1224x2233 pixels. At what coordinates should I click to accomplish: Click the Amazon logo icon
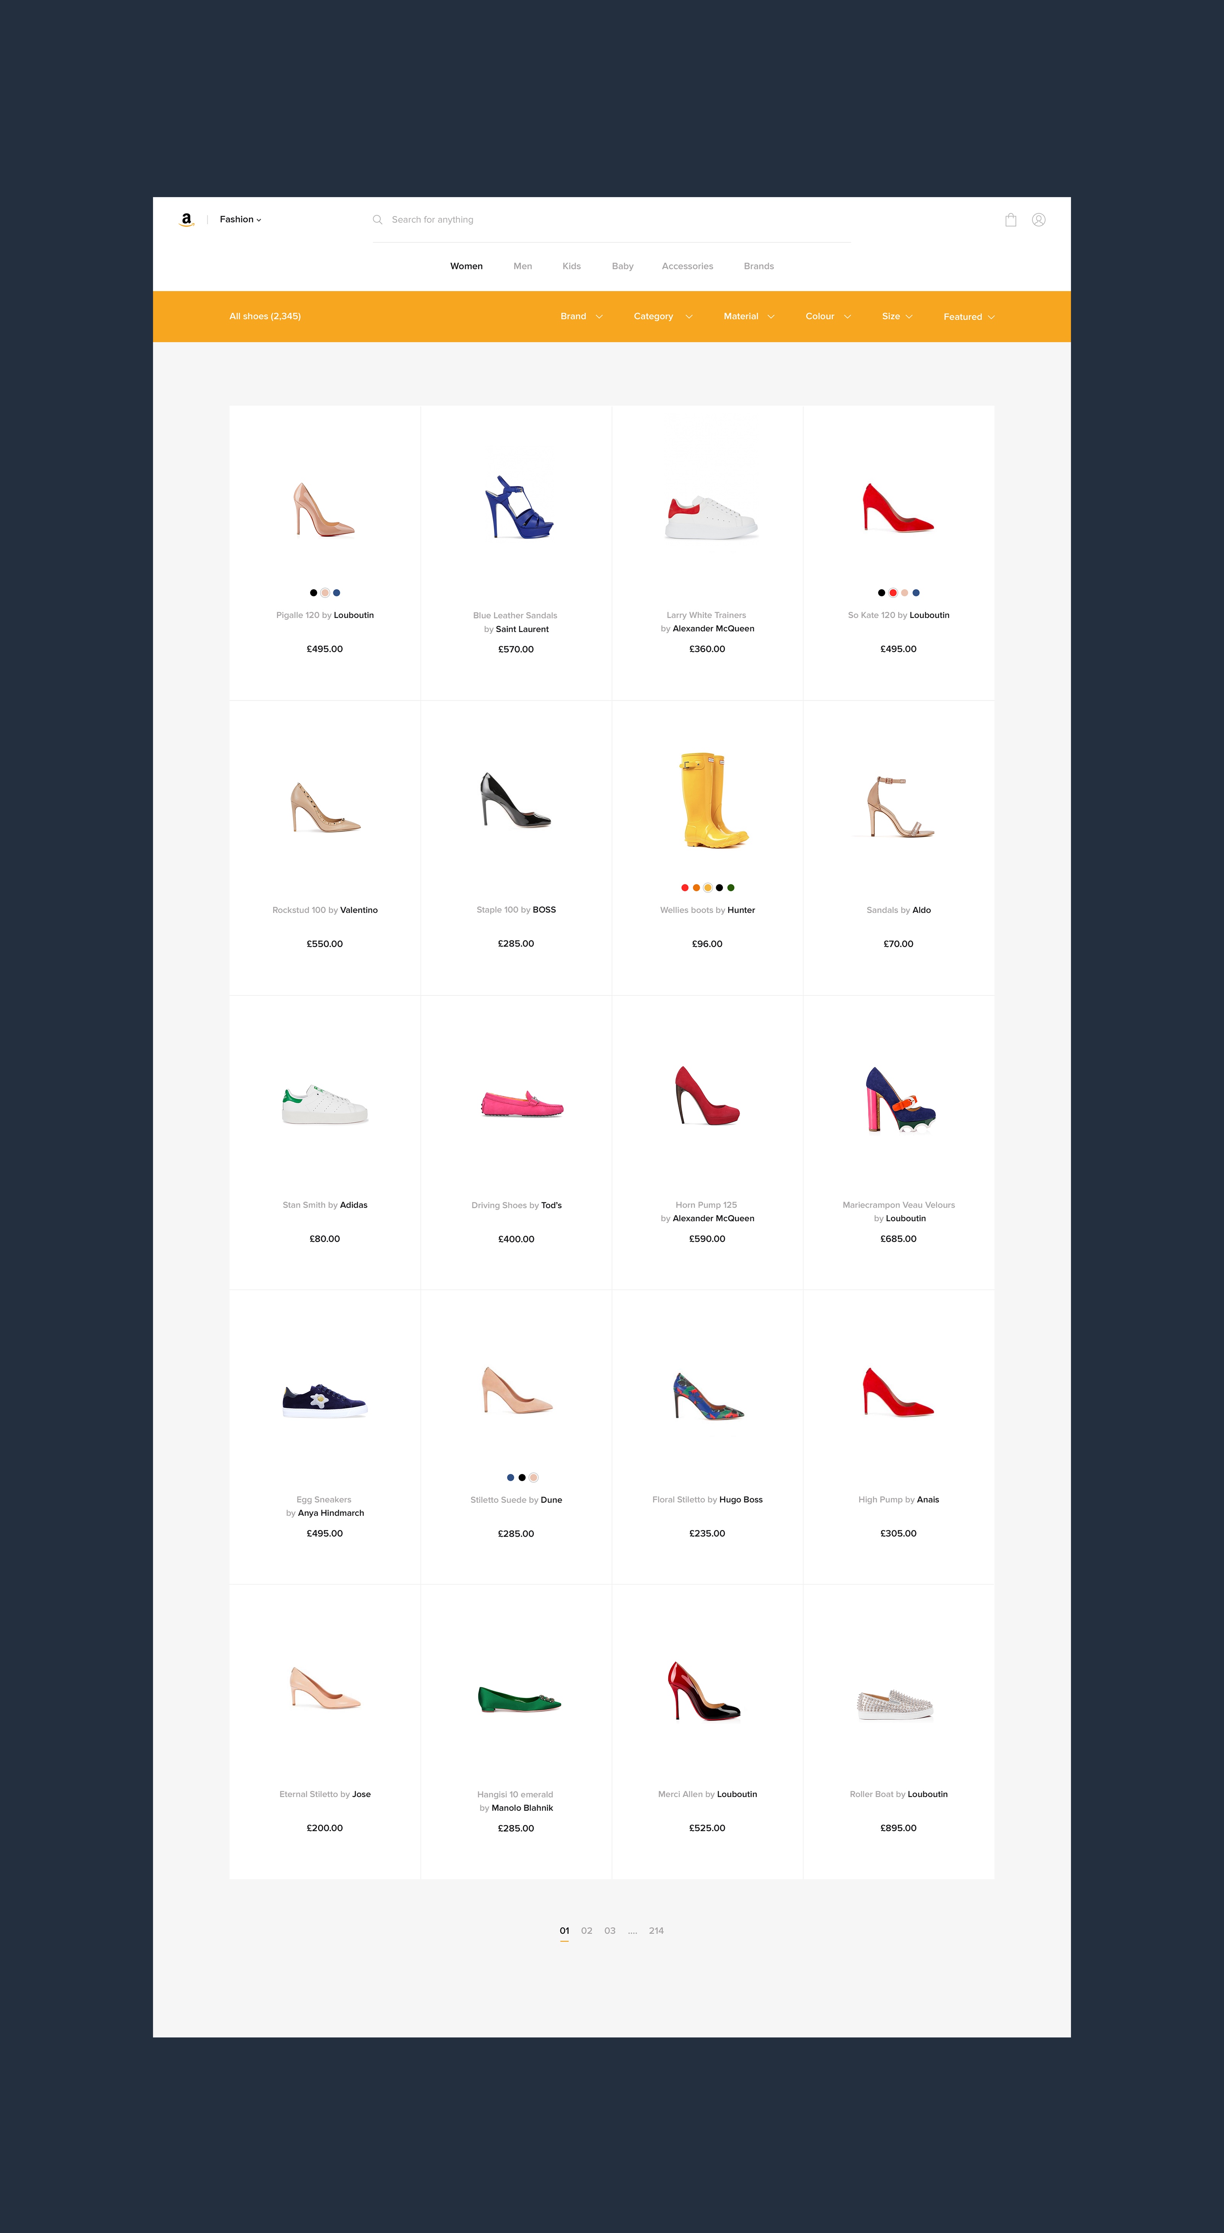(186, 220)
